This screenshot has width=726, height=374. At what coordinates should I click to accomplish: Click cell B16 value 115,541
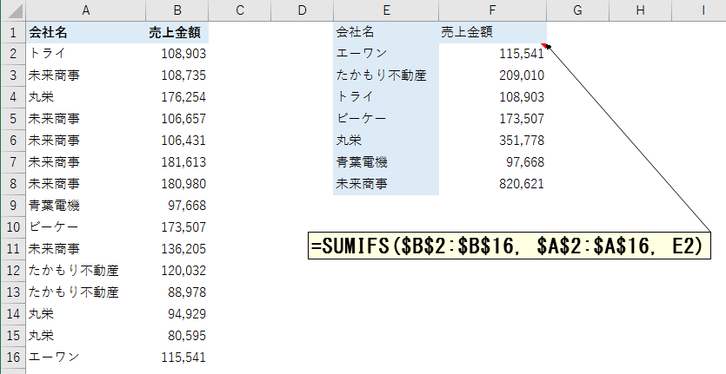point(177,357)
